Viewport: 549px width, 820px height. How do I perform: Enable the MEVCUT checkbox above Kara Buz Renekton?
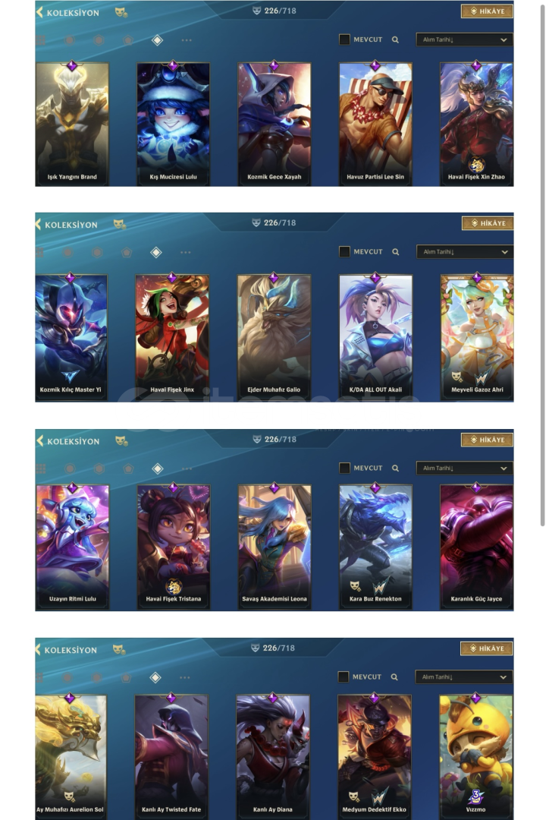click(x=344, y=468)
